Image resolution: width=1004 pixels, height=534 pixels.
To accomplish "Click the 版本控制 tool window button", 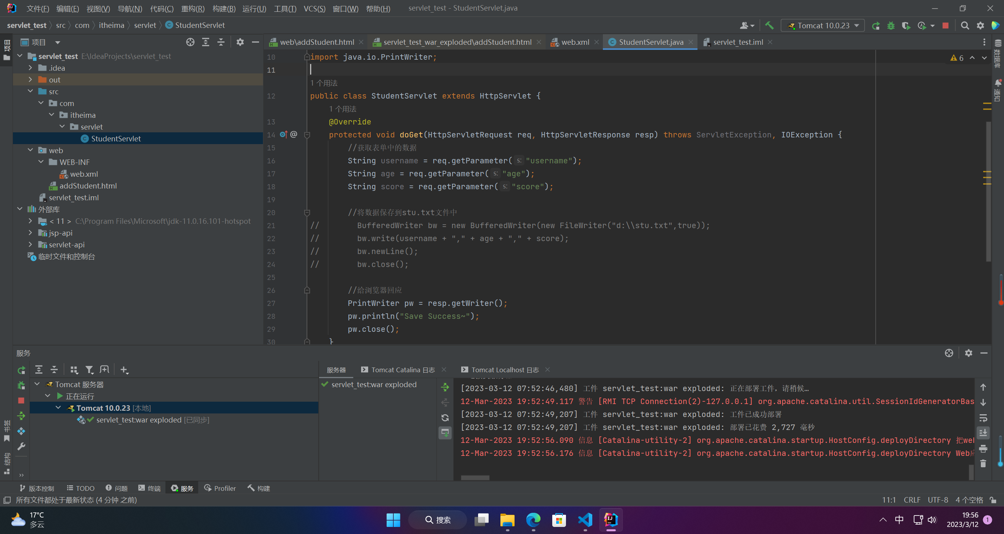I will coord(37,488).
